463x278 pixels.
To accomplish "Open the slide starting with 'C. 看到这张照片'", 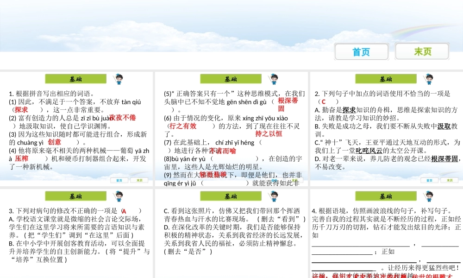I will pyautogui.click(x=231, y=234).
